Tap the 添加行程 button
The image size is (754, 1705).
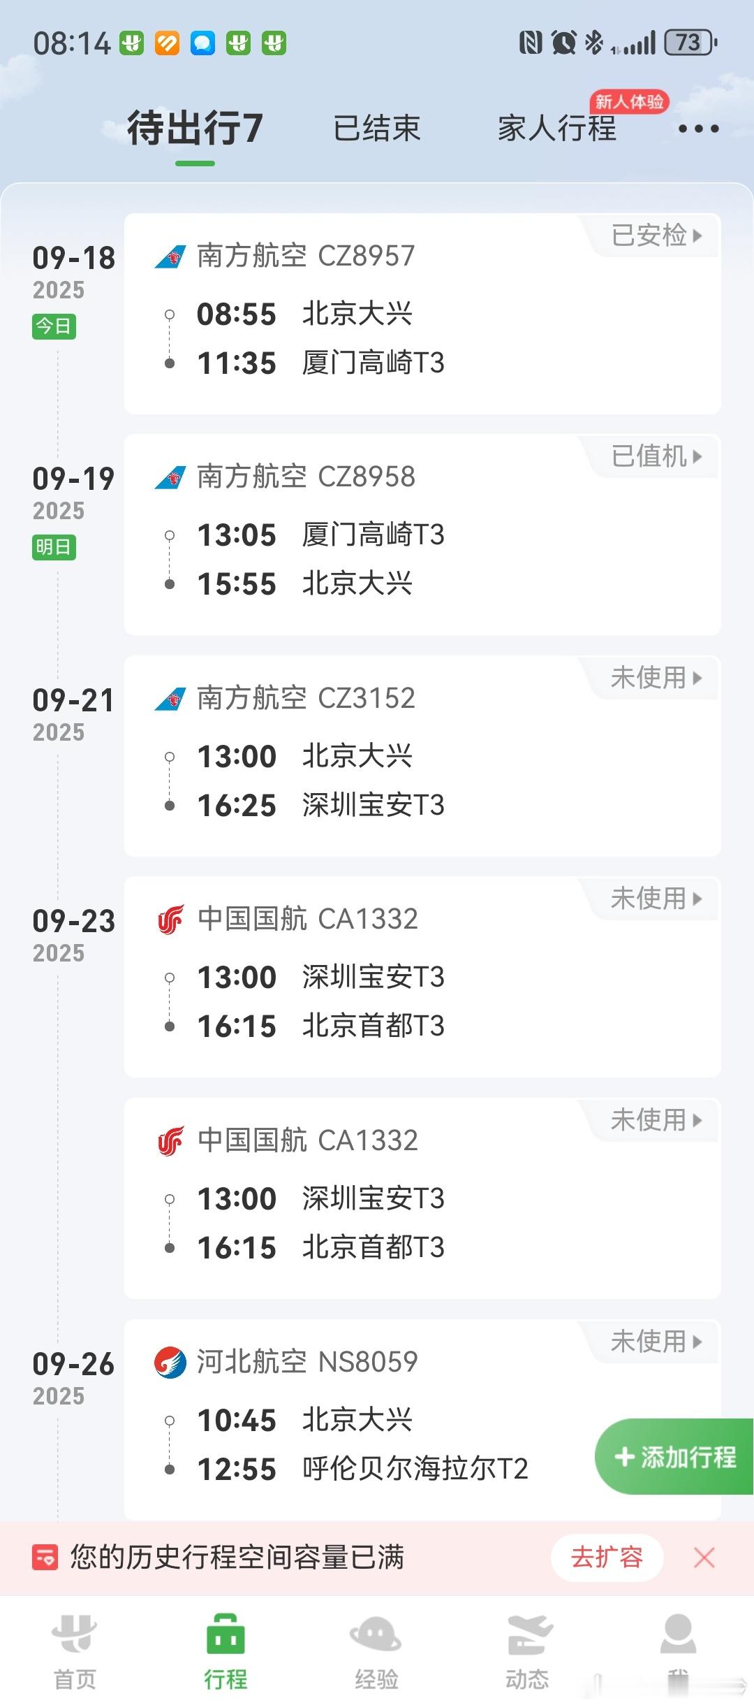point(674,1457)
